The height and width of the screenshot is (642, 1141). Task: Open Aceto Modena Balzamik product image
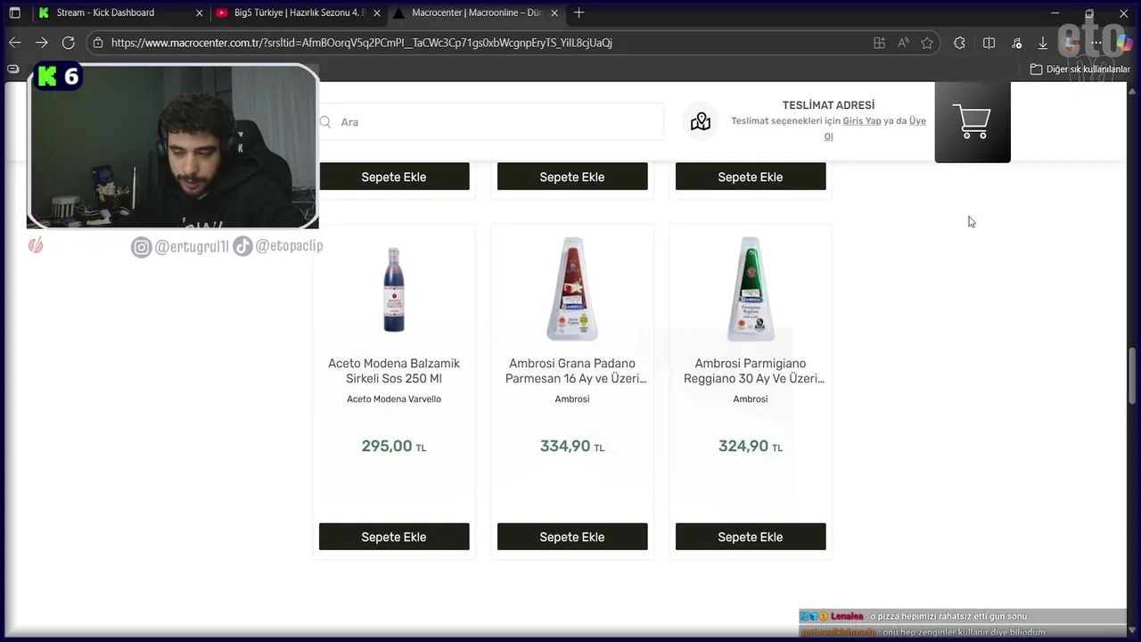click(394, 289)
